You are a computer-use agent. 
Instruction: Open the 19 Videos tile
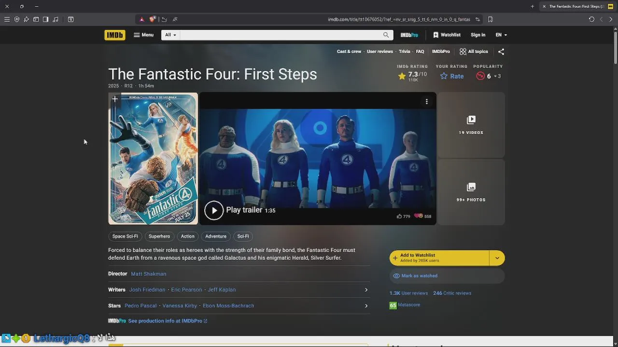point(471,125)
